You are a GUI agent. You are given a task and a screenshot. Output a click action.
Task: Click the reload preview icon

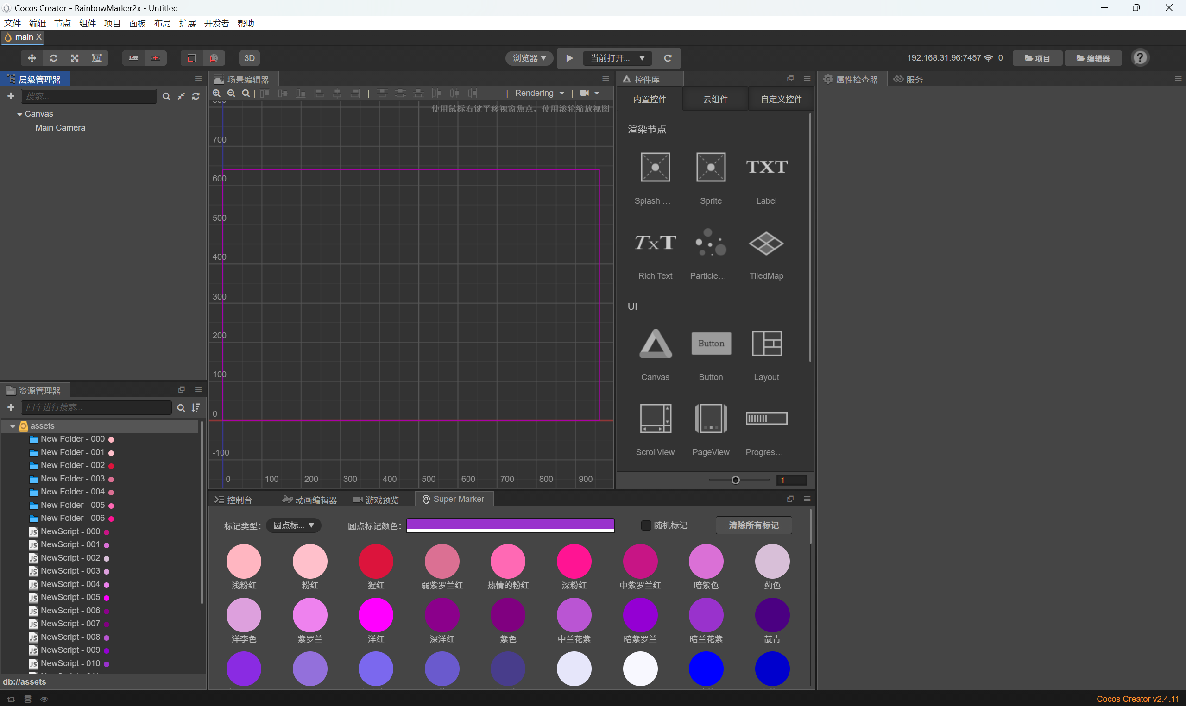click(x=668, y=58)
